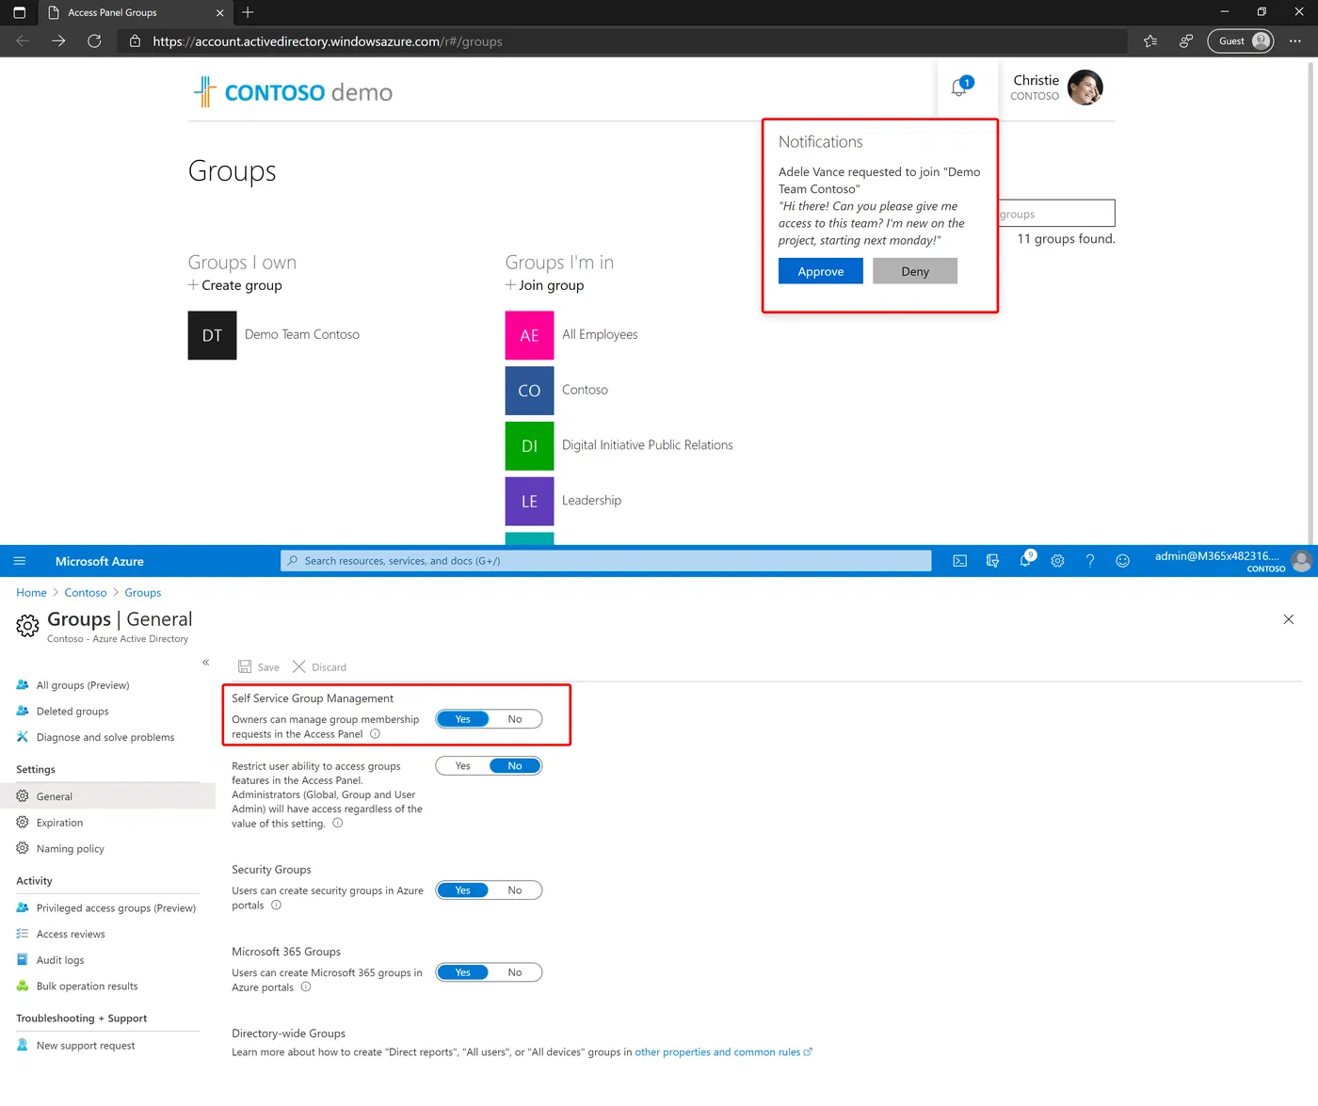Open browser favorites icon
This screenshot has width=1318, height=1106.
coord(1150,41)
